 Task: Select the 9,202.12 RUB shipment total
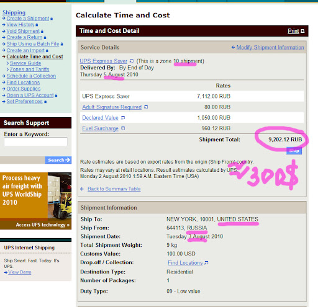tap(285, 140)
